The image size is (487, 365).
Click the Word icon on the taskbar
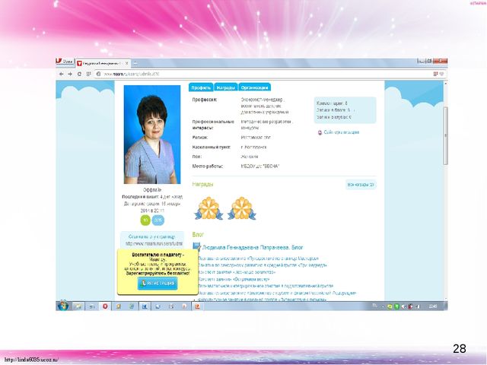pos(145,306)
